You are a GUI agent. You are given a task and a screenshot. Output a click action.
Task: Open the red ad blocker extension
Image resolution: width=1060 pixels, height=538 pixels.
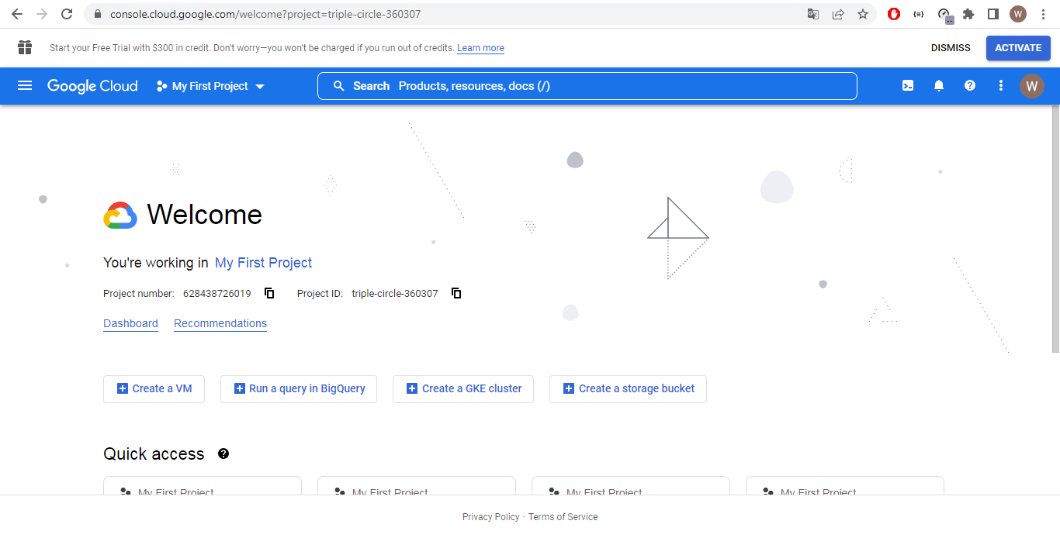[x=894, y=14]
